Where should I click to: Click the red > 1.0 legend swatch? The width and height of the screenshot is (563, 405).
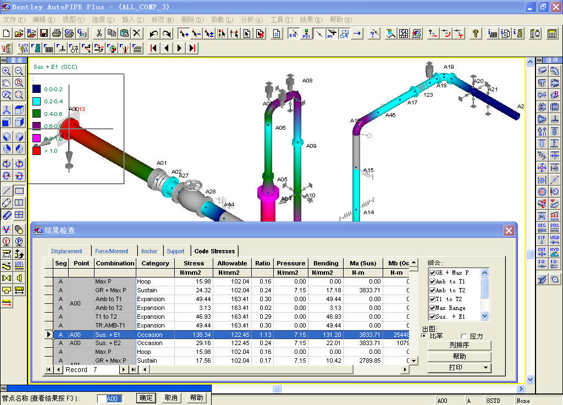point(36,151)
